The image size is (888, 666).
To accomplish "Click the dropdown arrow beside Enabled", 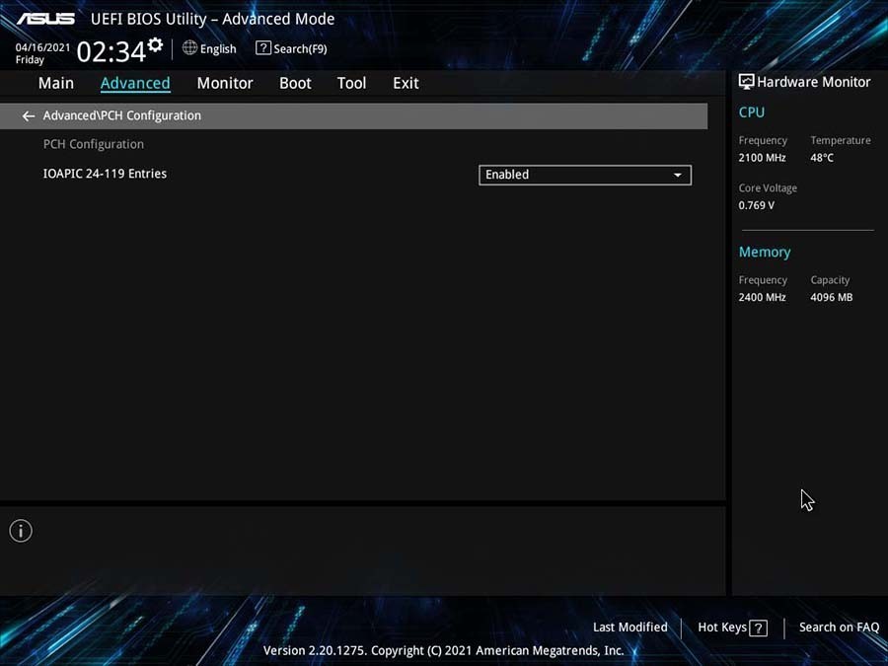I will [677, 175].
